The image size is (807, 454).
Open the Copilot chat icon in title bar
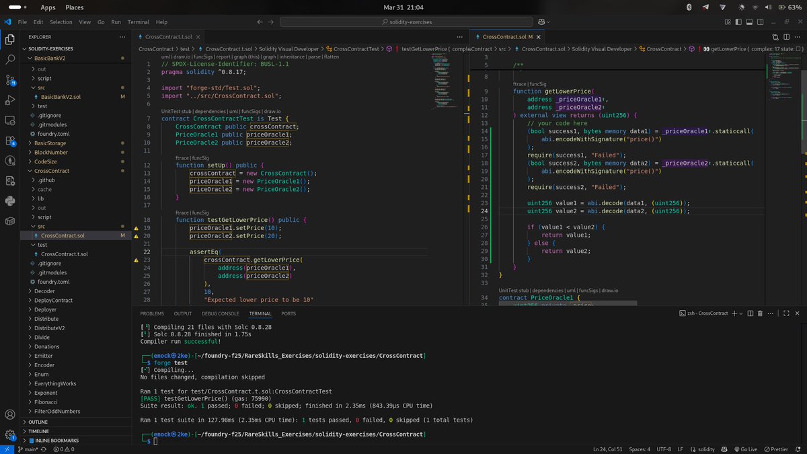pos(540,22)
